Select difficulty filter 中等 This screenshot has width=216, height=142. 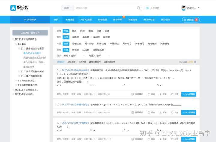pos(91,31)
